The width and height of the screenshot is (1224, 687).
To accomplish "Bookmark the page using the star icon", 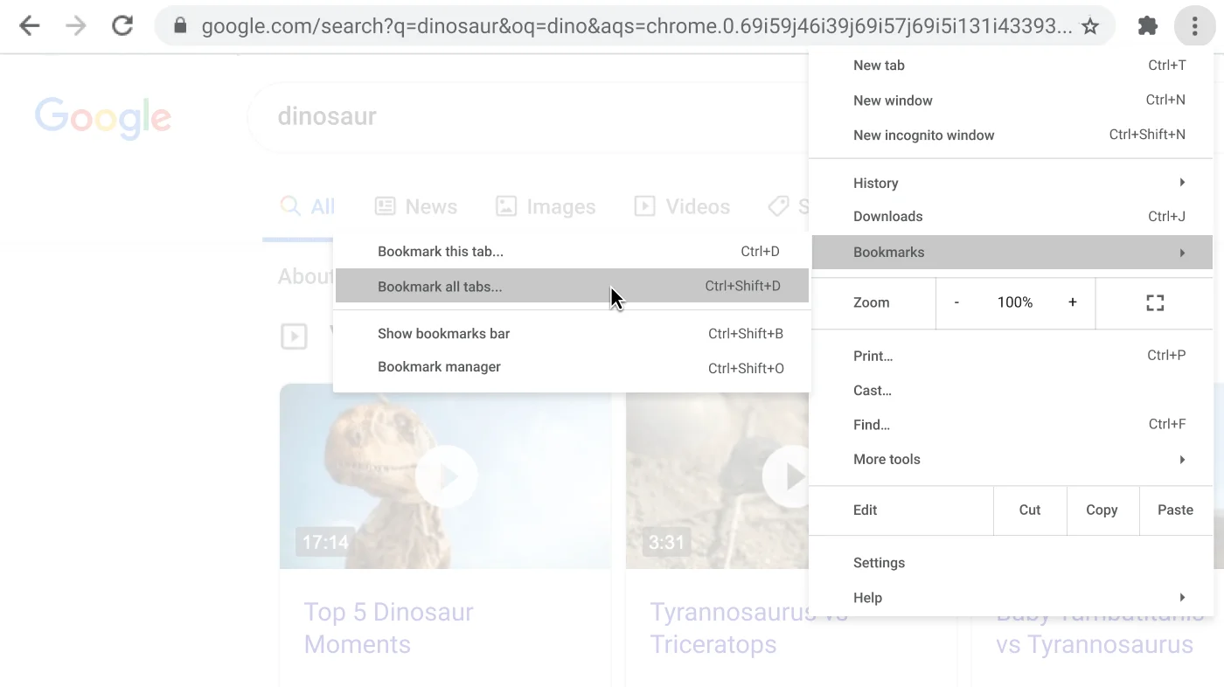I will pos(1090,26).
